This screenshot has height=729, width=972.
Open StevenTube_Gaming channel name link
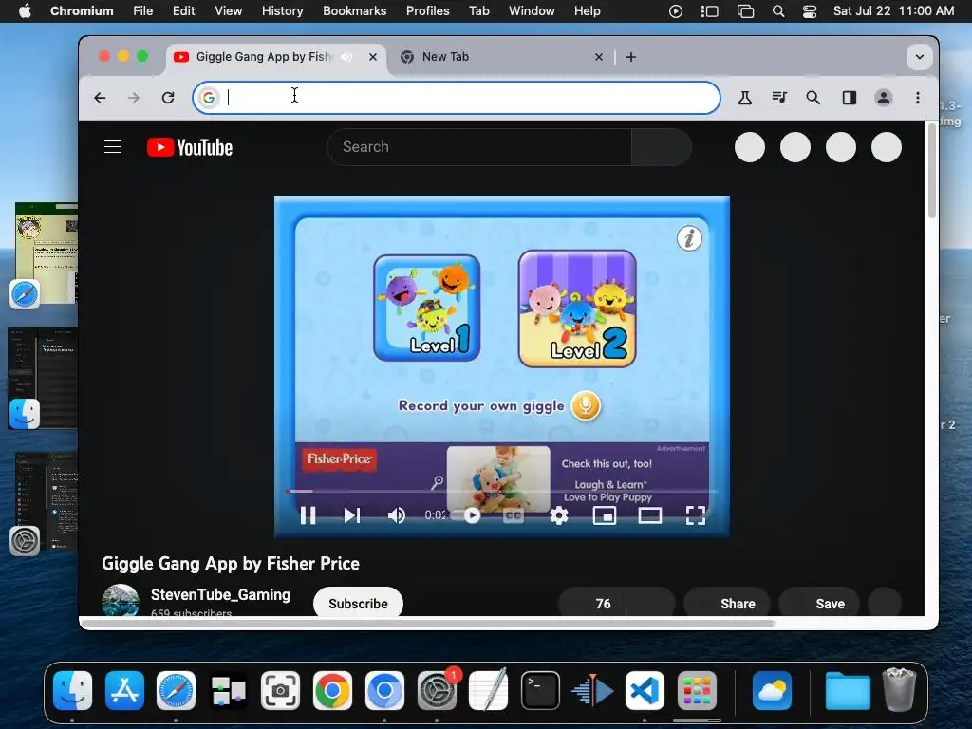pos(220,594)
